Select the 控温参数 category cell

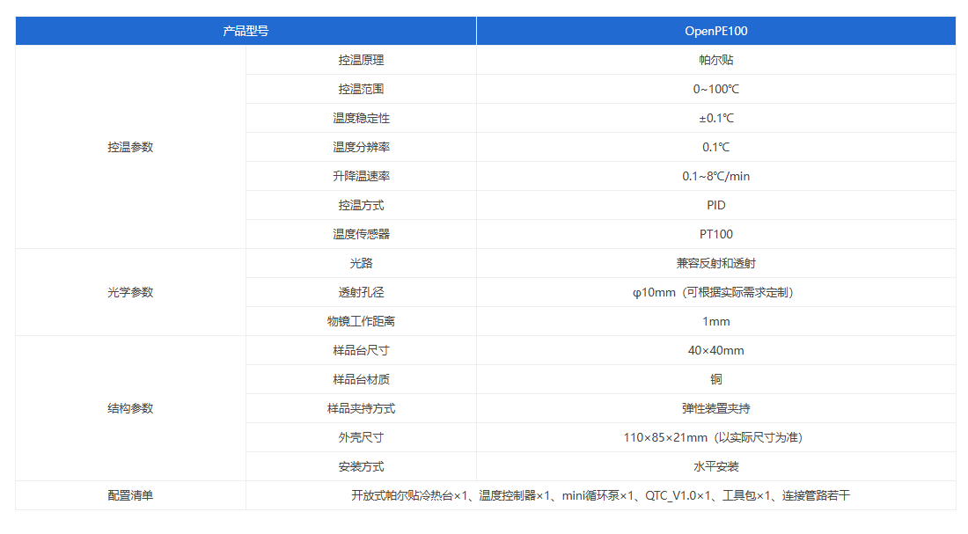point(130,147)
